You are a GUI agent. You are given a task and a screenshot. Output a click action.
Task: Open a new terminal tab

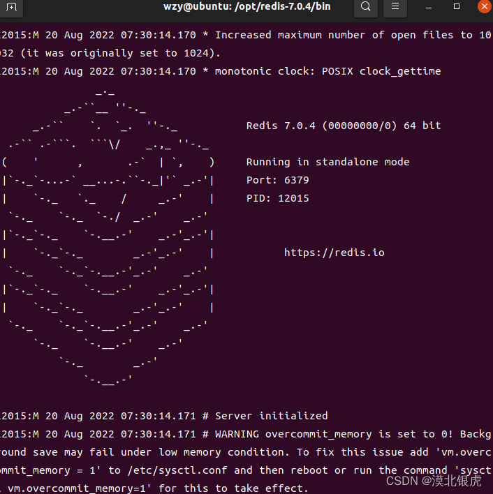pos(11,6)
